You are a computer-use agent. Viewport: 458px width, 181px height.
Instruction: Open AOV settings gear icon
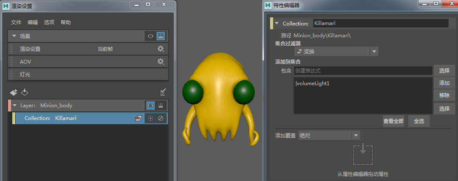click(x=160, y=61)
